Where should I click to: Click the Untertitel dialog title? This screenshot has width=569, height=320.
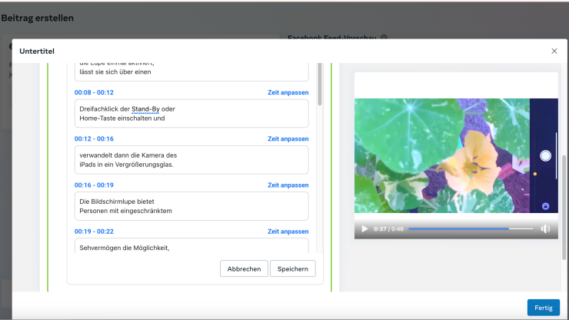pos(37,52)
